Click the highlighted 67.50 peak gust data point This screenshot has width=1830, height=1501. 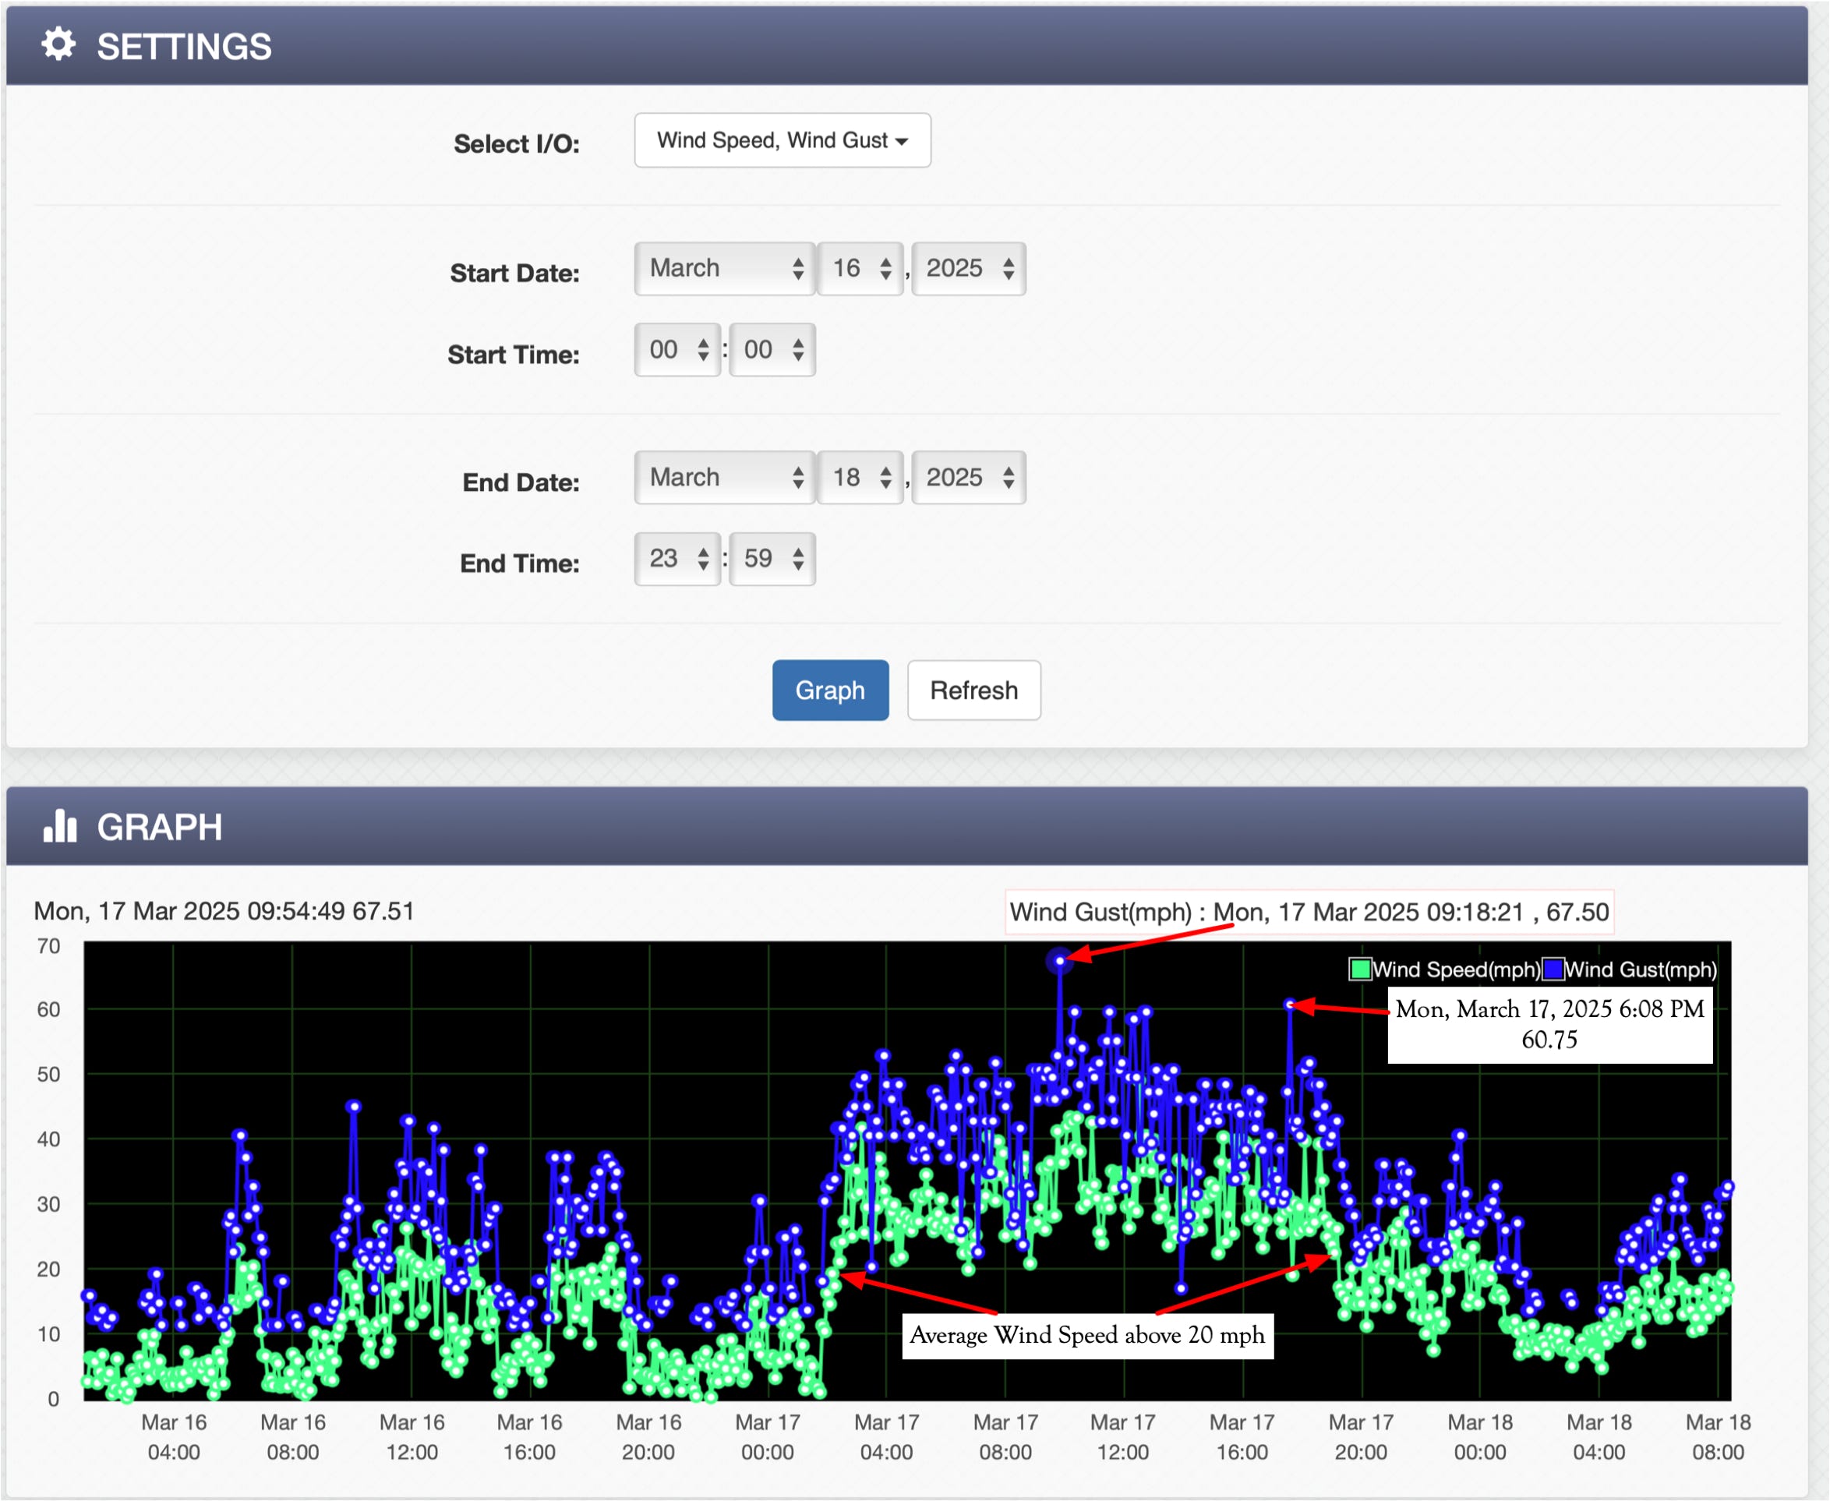point(1059,961)
